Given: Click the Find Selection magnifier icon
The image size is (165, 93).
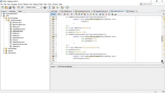Looking at the screenshot, I should [x=76, y=14].
